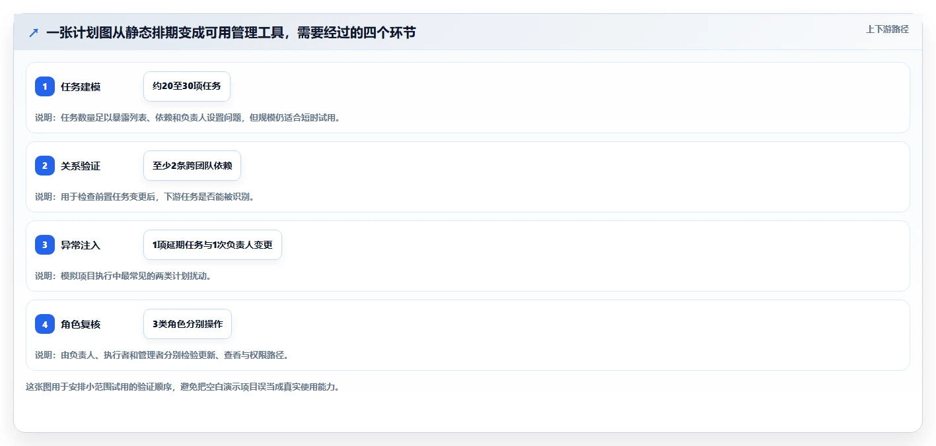Click the 角色复核 step title
This screenshot has width=936, height=446.
click(81, 324)
